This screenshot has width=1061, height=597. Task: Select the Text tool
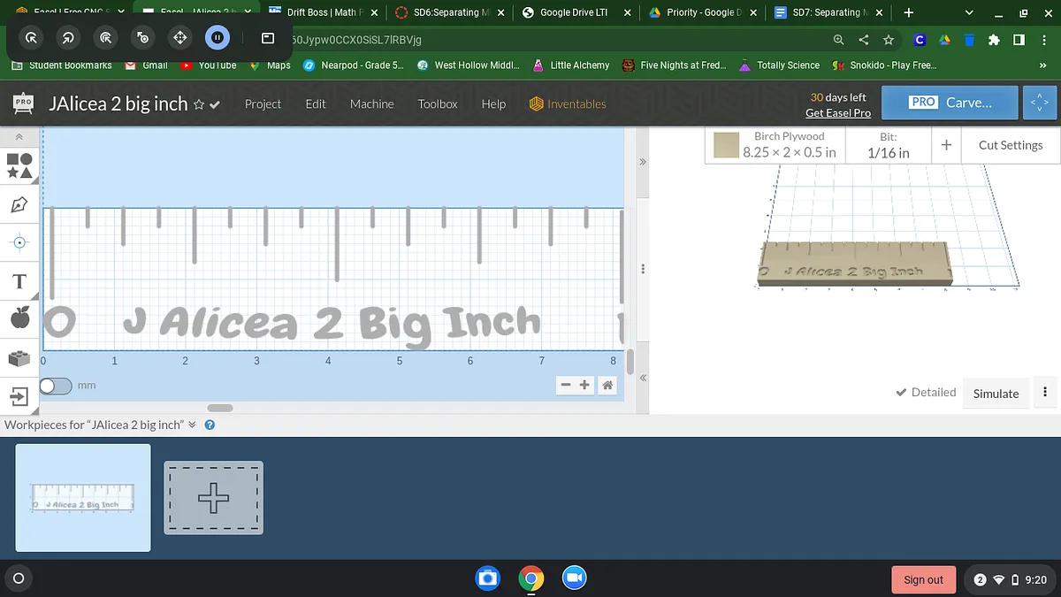[19, 281]
